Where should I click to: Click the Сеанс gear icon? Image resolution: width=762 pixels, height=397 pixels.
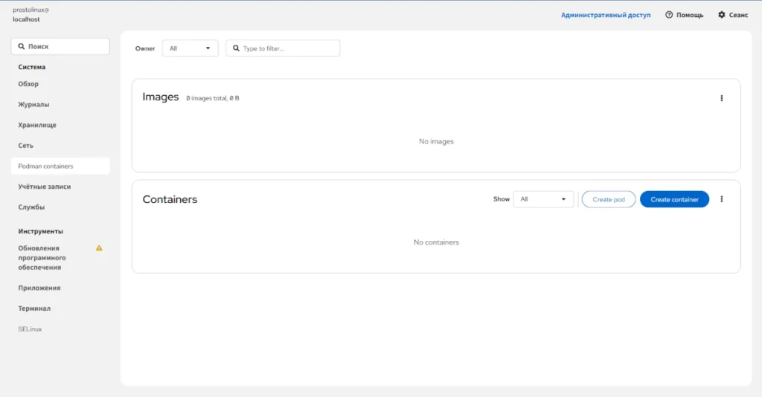(722, 15)
